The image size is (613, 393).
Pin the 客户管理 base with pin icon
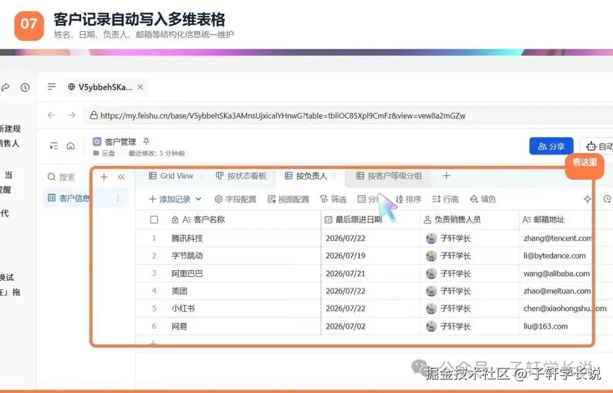click(x=146, y=141)
